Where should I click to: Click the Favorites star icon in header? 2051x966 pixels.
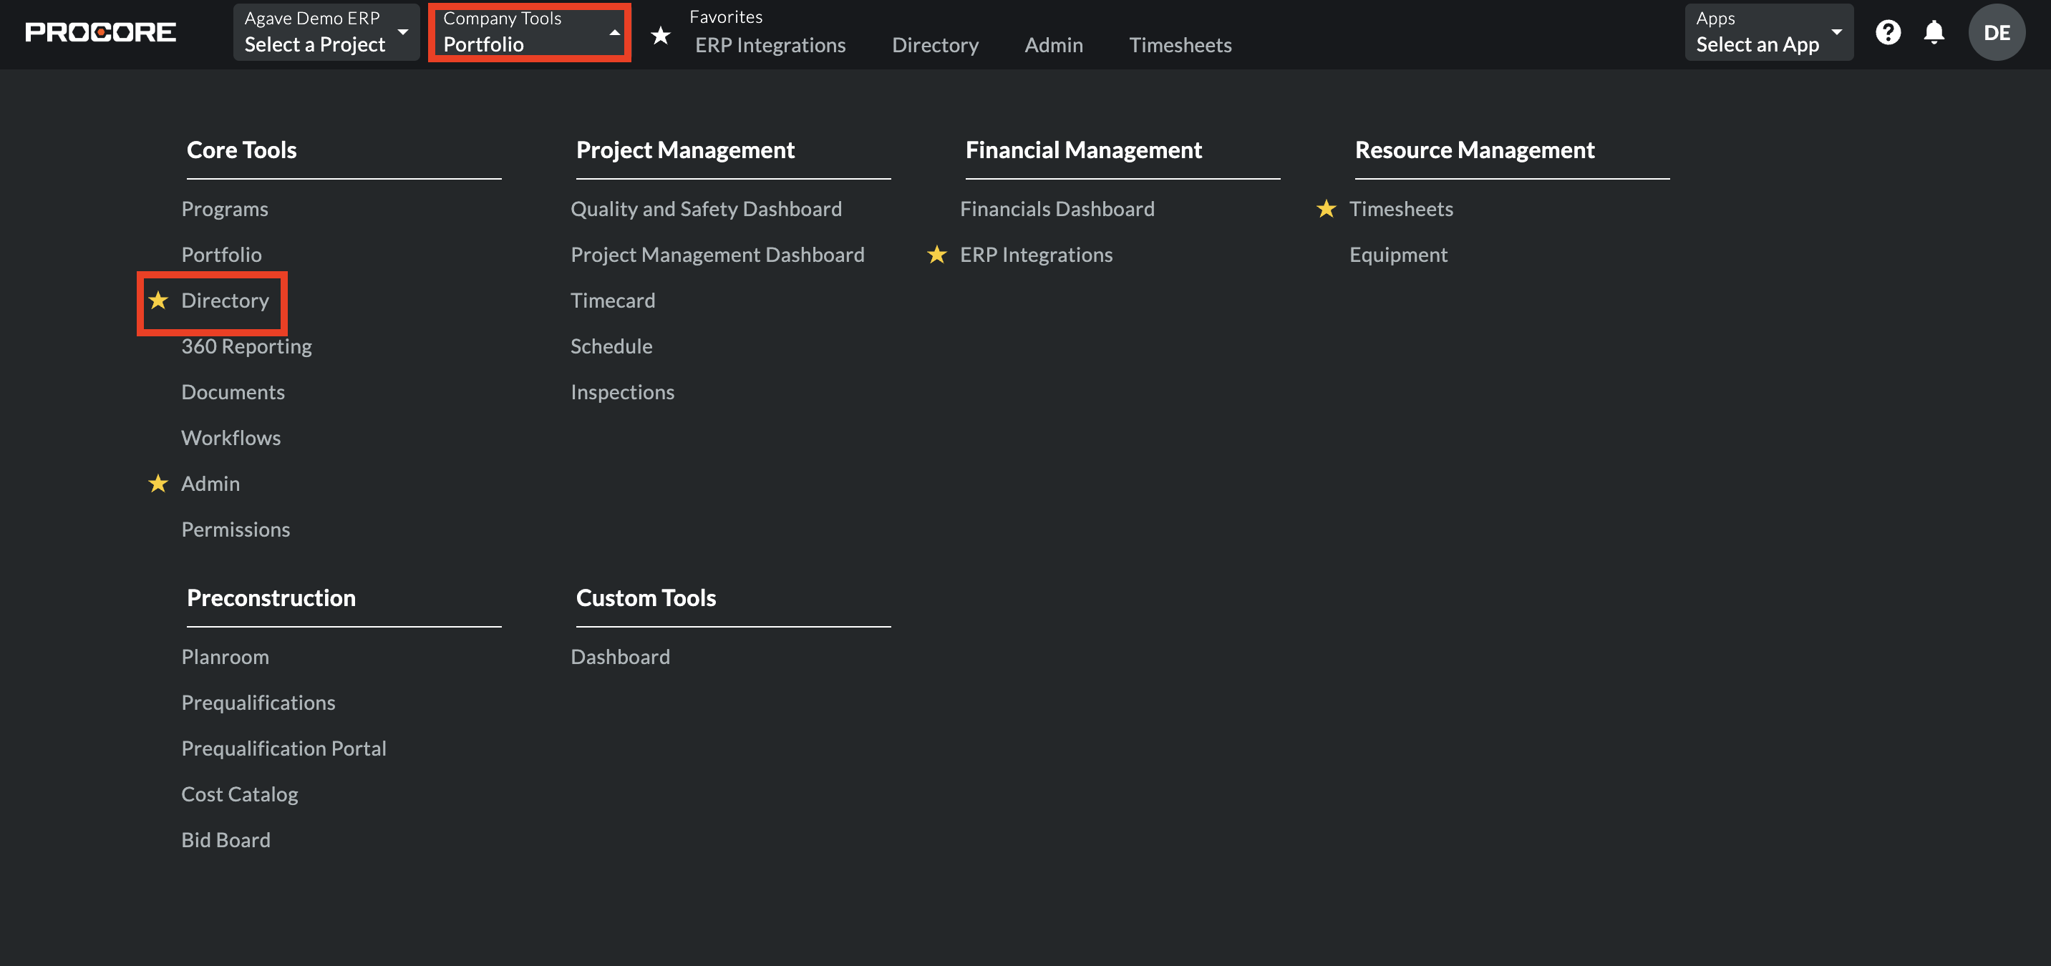pos(660,35)
